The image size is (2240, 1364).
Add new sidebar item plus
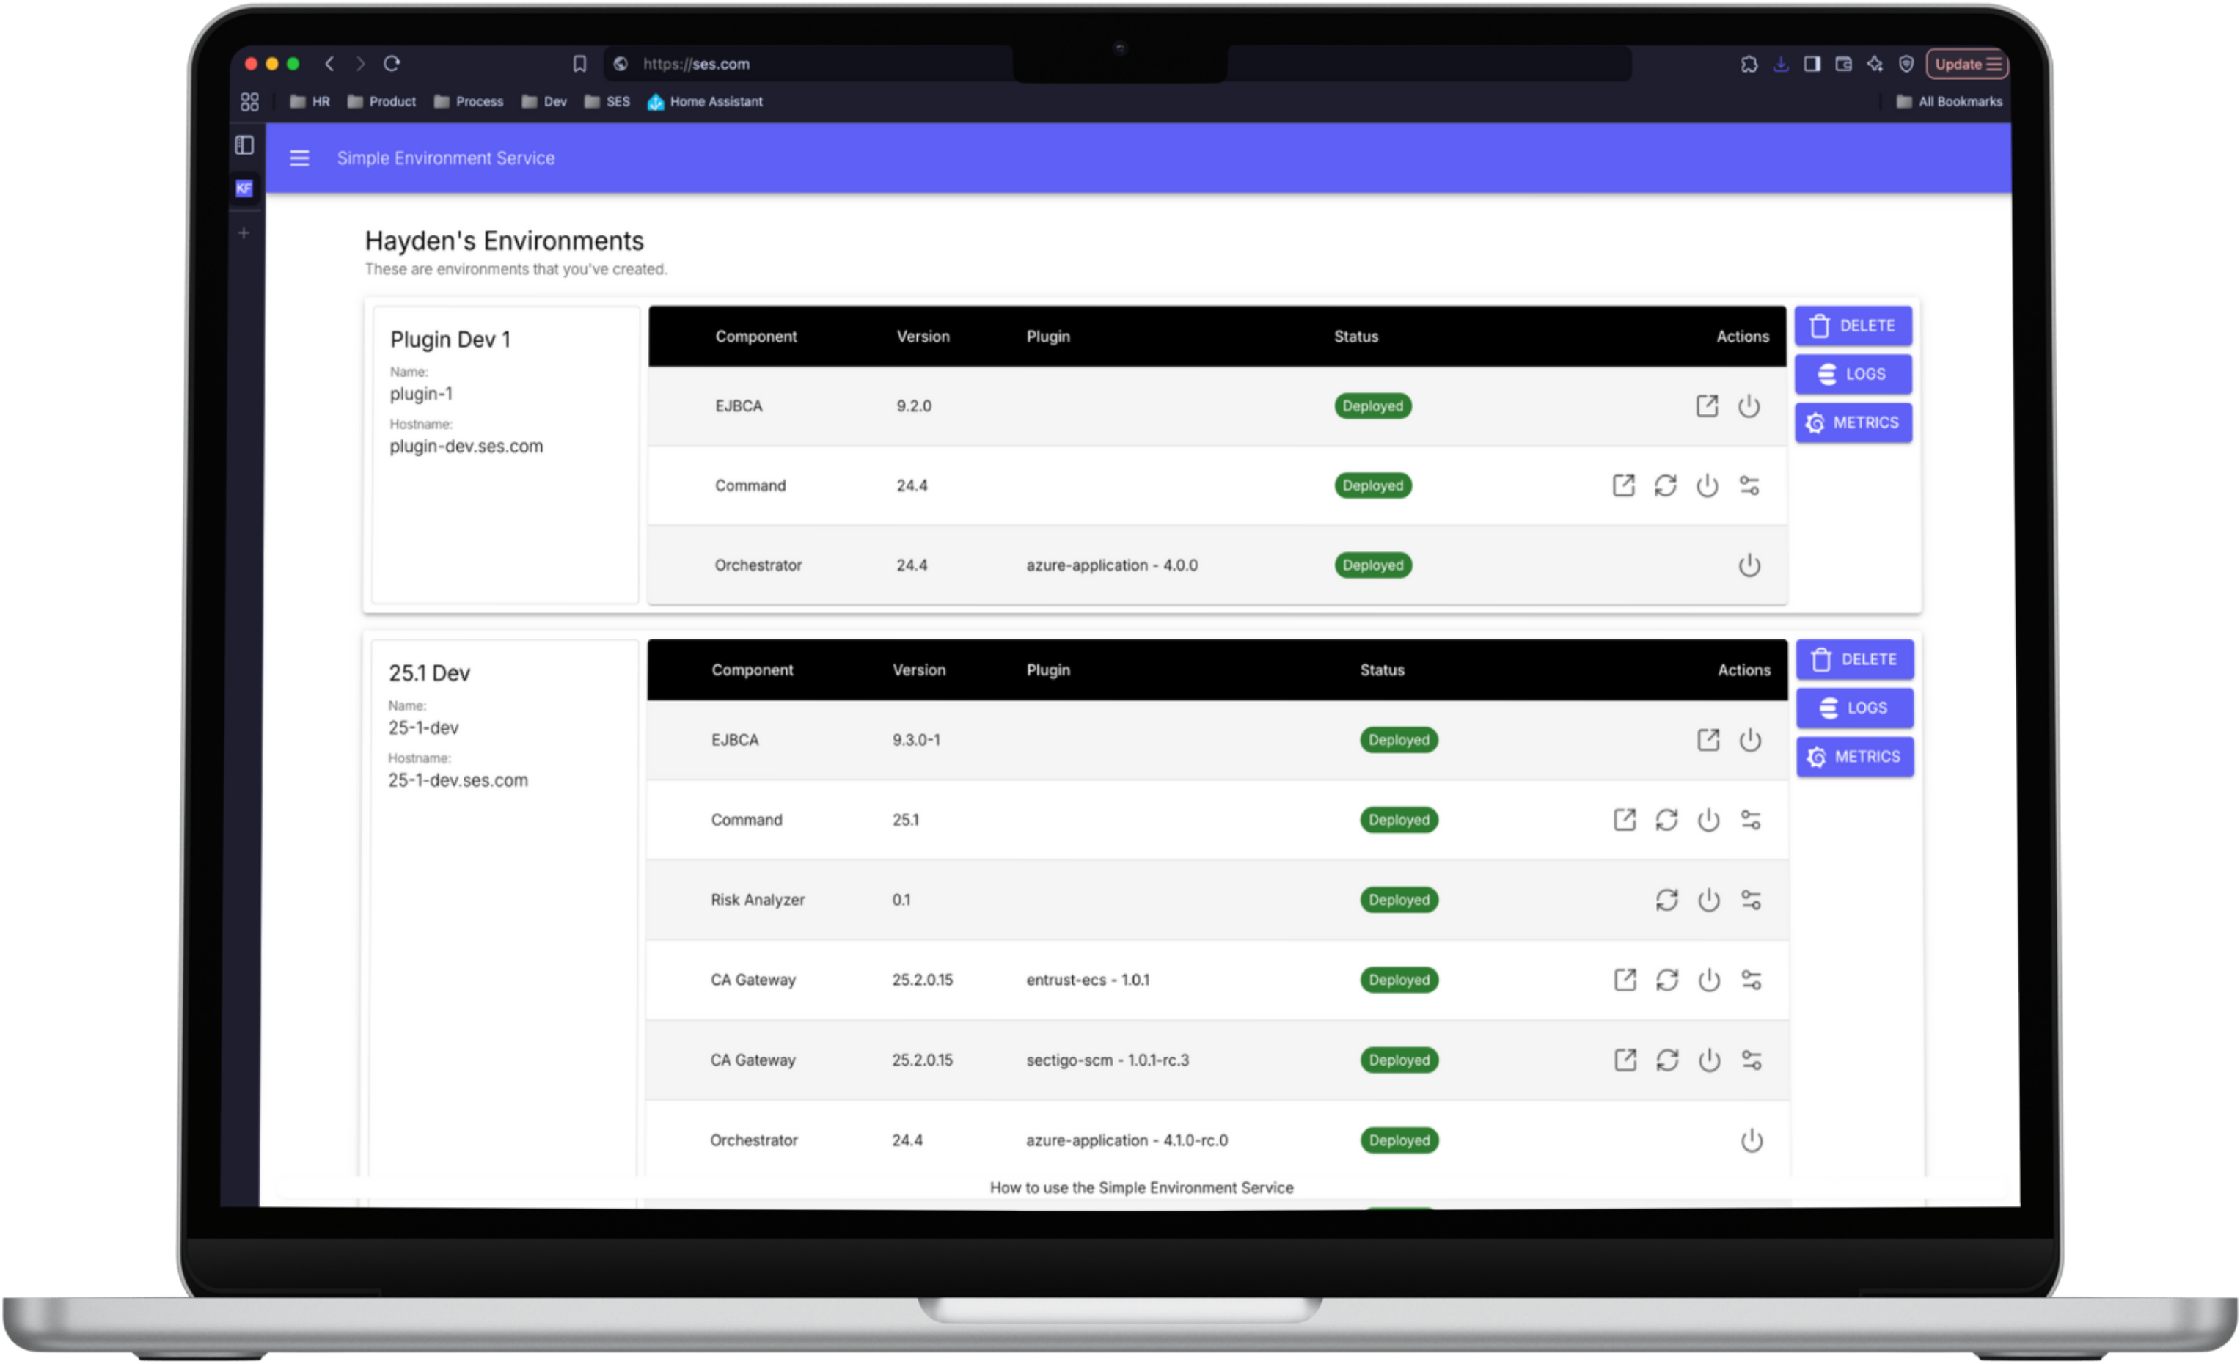point(244,233)
